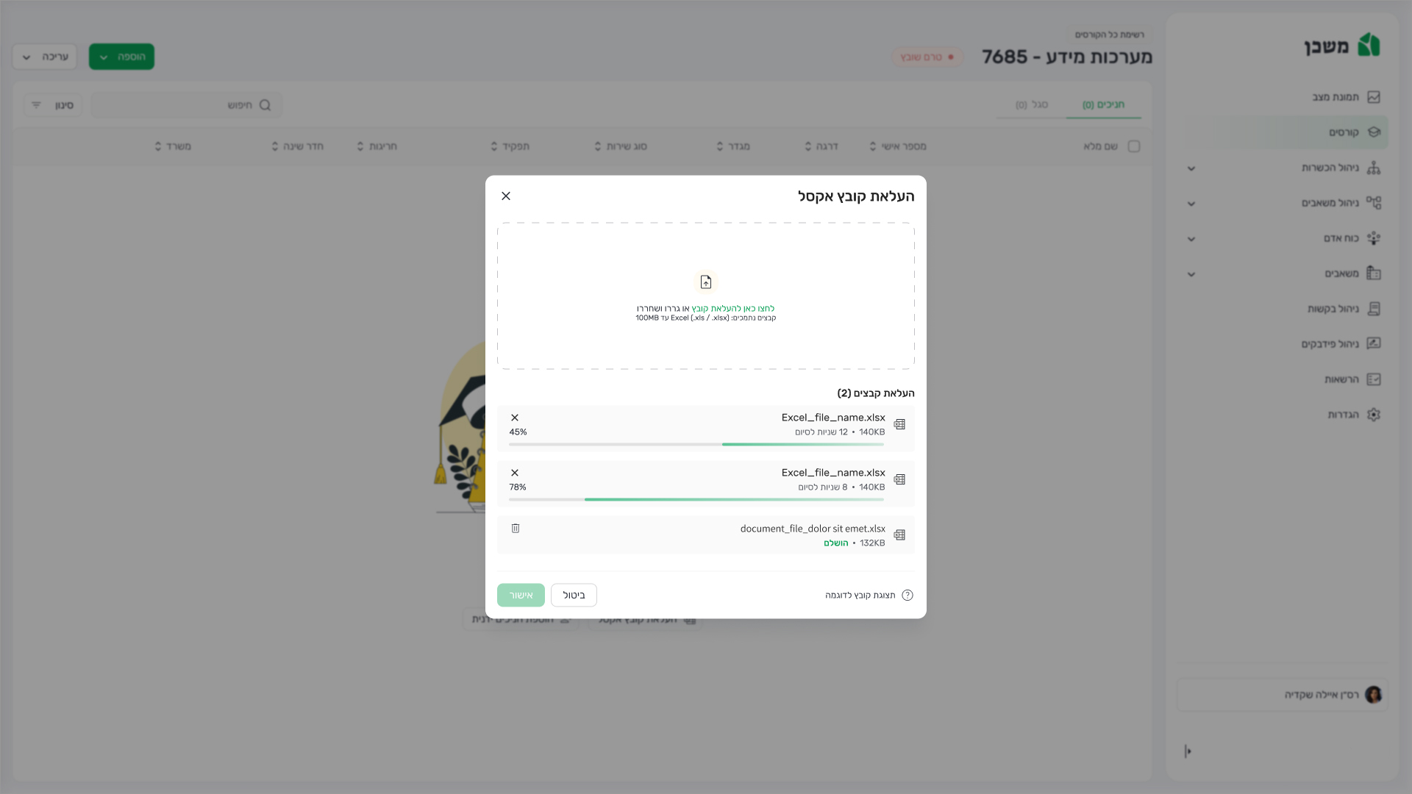
Task: Open ניהול בקשות in the sidebar
Action: point(1333,309)
